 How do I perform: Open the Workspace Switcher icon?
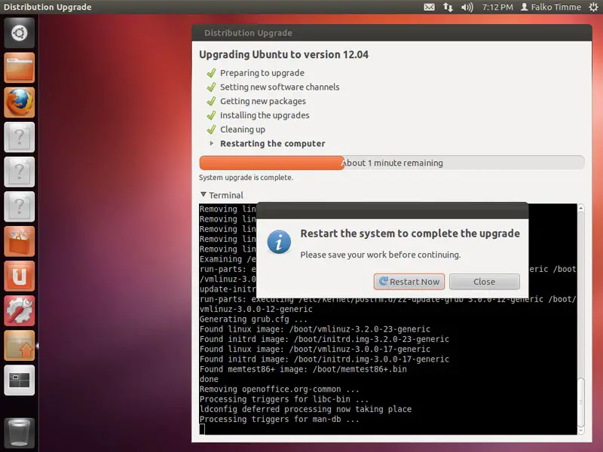(20, 380)
